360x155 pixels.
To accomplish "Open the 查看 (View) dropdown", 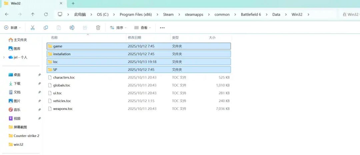I will pos(143,28).
